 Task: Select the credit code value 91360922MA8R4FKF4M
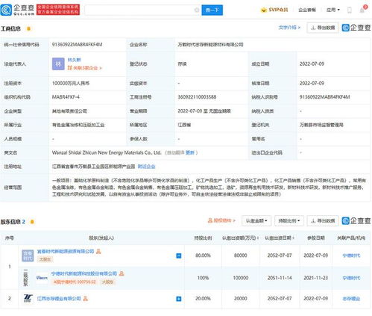click(77, 45)
